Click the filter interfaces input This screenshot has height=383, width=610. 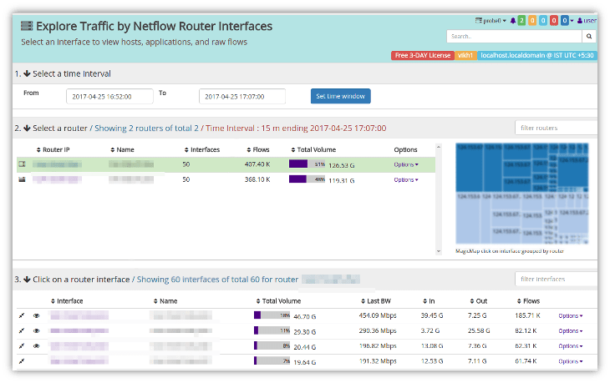[557, 279]
